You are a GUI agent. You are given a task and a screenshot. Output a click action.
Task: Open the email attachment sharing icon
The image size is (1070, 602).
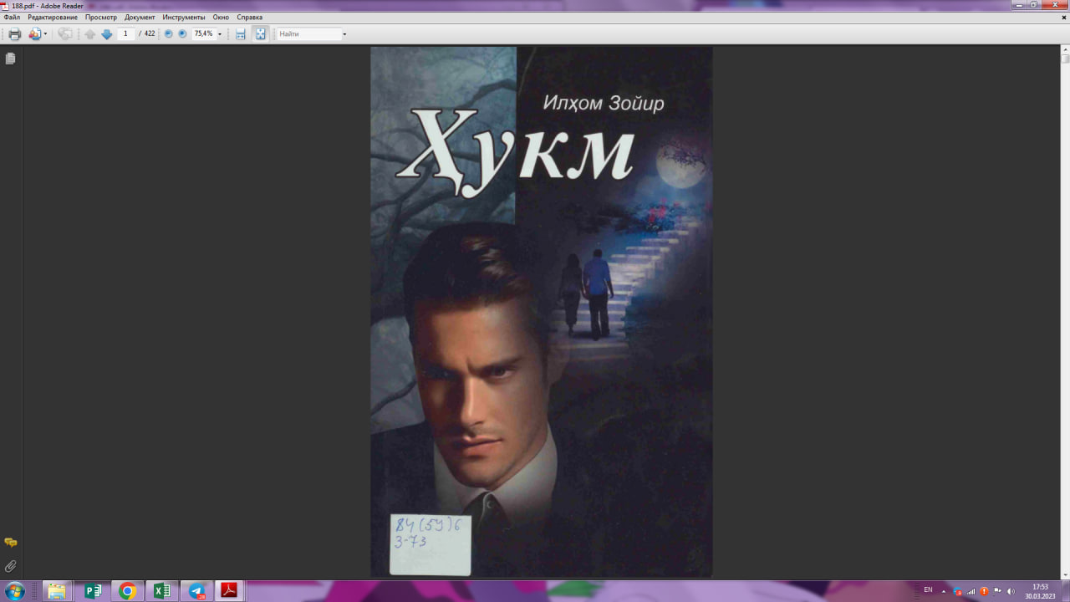pos(34,33)
